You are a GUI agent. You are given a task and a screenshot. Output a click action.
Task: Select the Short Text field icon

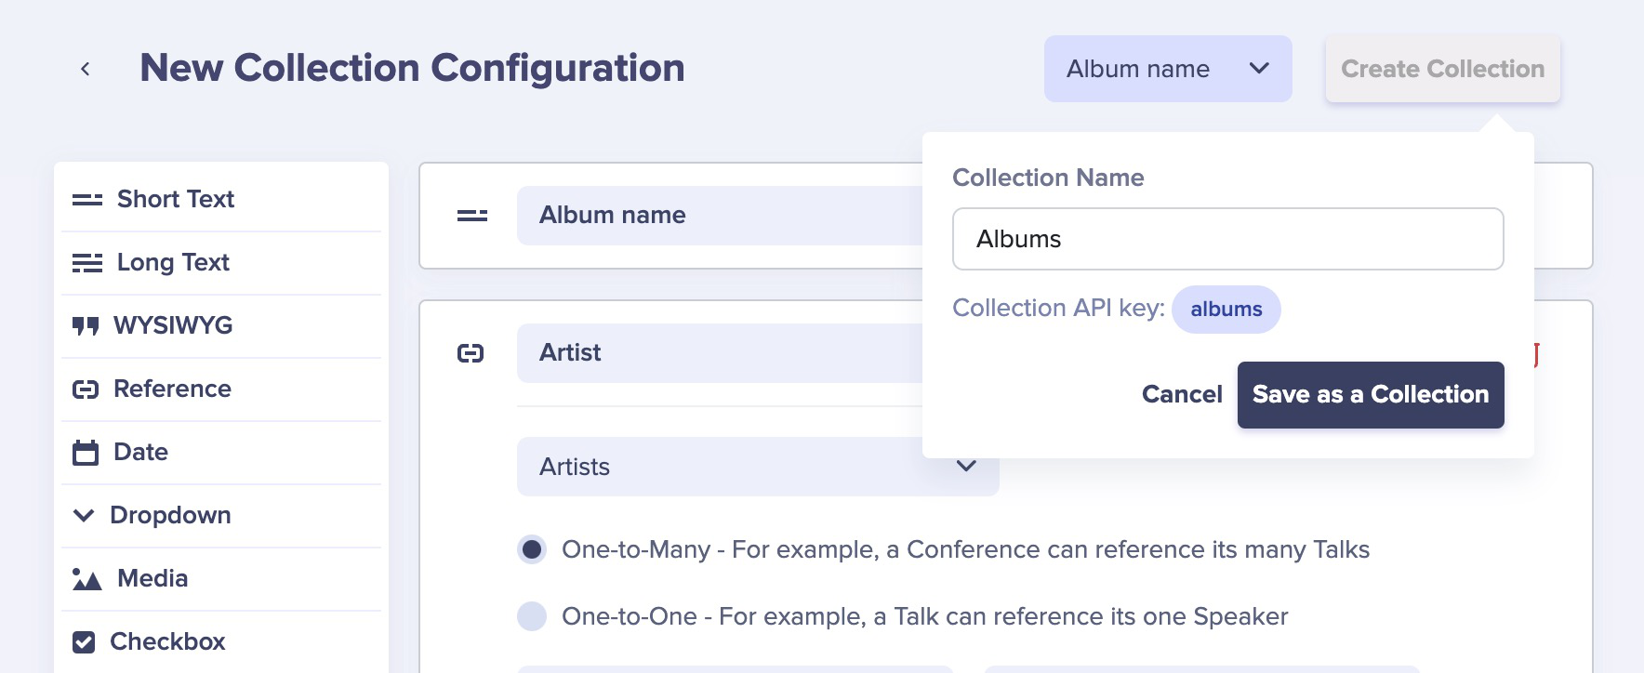[87, 200]
